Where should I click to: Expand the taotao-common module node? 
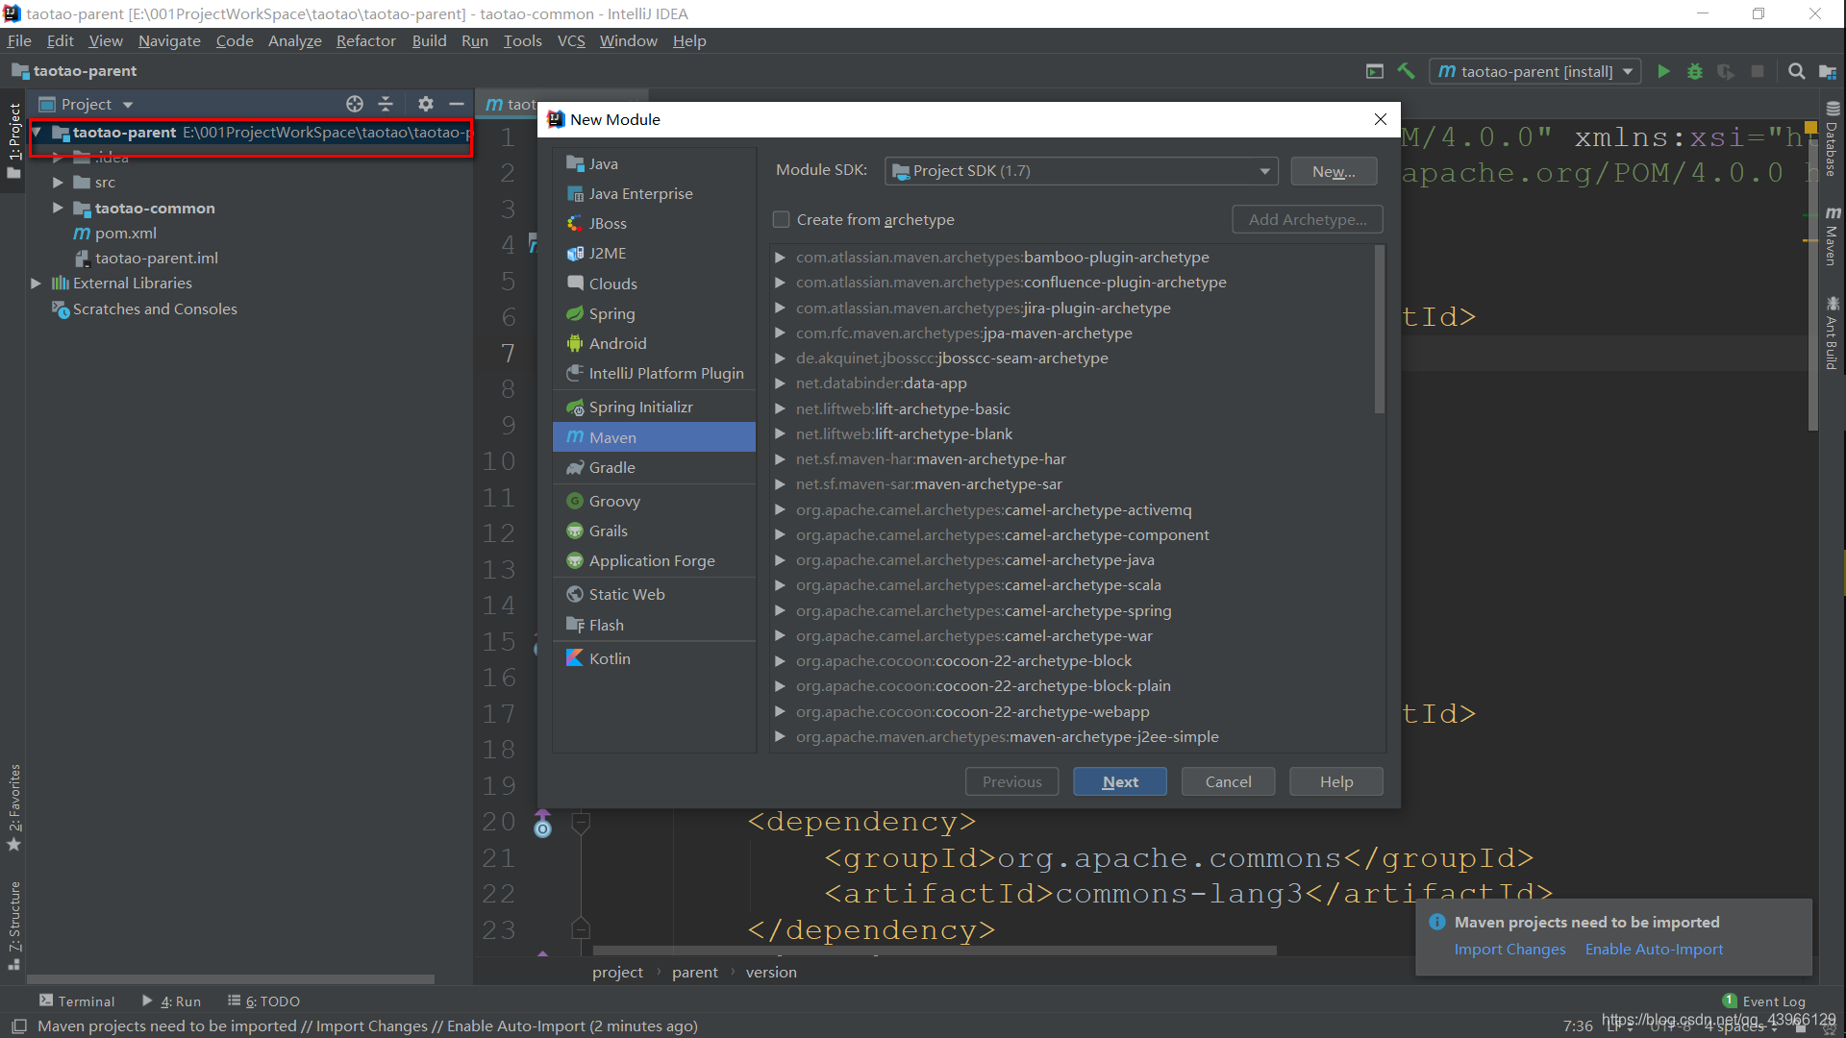coord(58,209)
